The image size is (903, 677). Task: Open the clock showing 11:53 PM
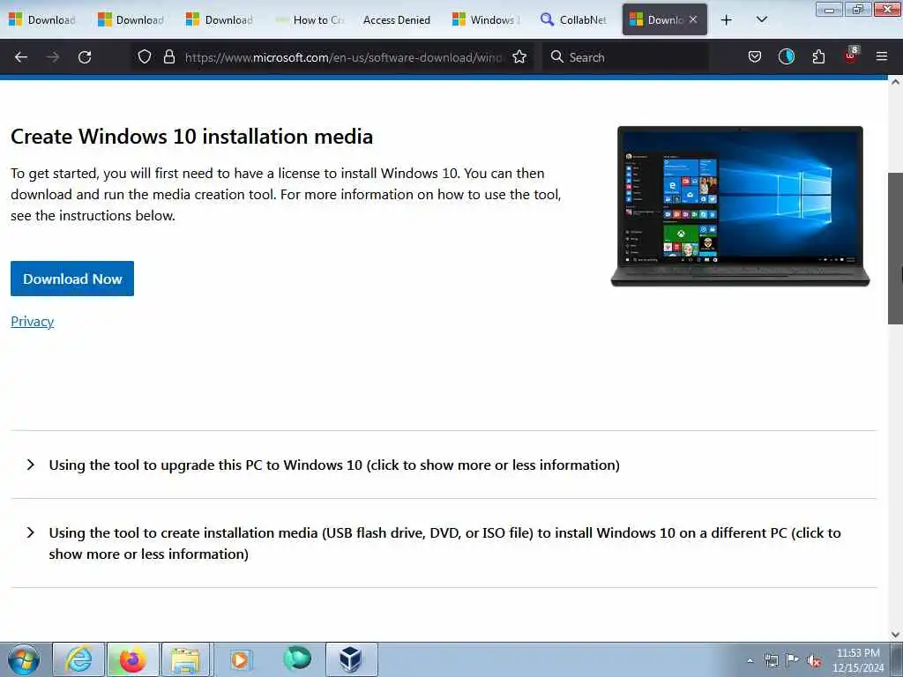(858, 660)
